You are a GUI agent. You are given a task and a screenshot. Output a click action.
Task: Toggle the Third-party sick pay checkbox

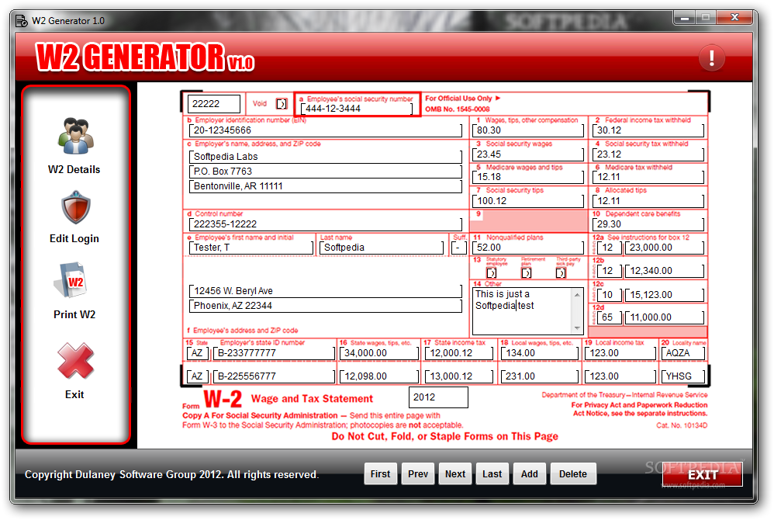pos(561,273)
